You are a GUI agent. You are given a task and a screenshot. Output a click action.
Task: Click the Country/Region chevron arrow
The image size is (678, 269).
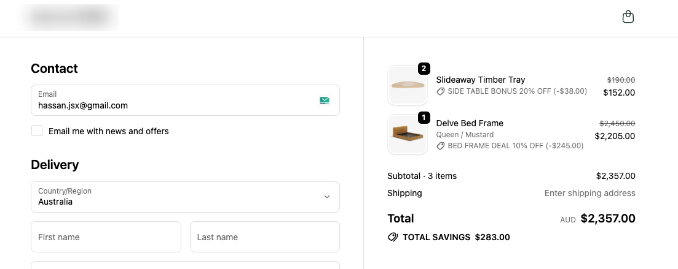[x=327, y=197]
